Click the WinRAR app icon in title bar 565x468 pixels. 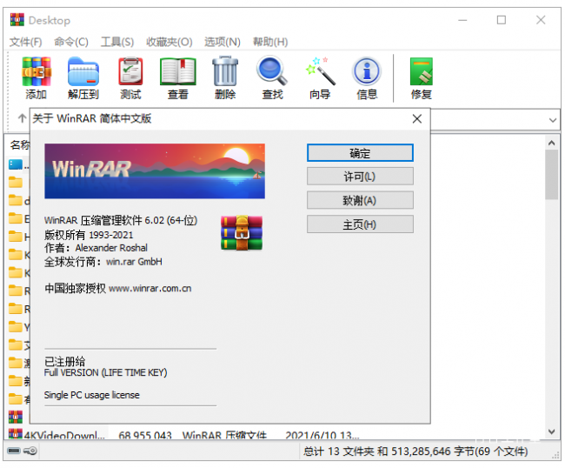17,20
